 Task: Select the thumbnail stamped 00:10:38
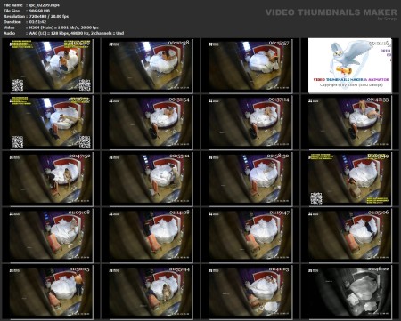tap(151, 66)
